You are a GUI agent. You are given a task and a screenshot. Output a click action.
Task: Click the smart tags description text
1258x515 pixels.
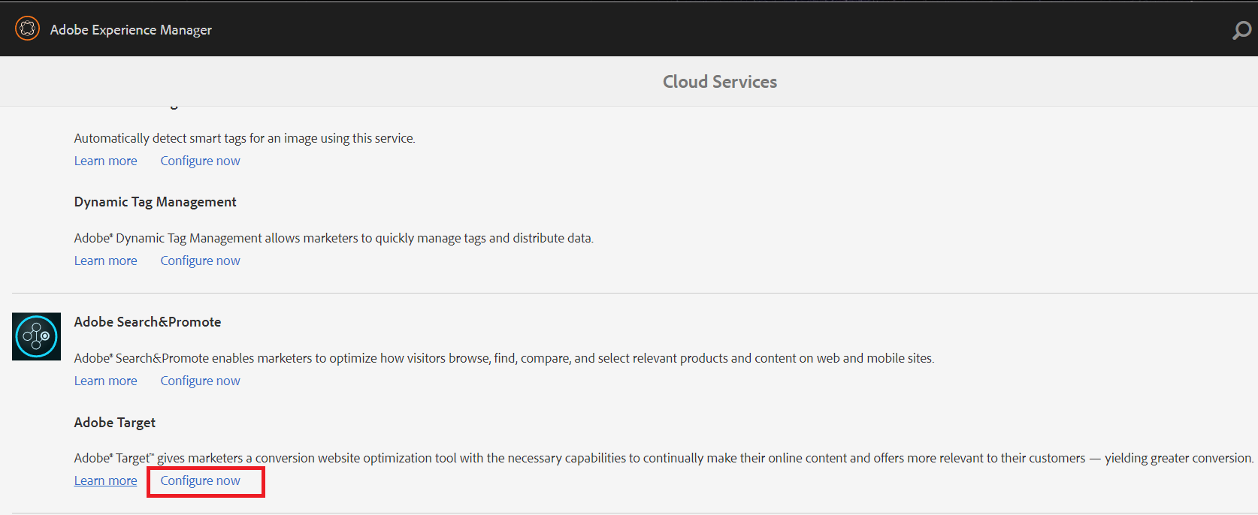(244, 138)
